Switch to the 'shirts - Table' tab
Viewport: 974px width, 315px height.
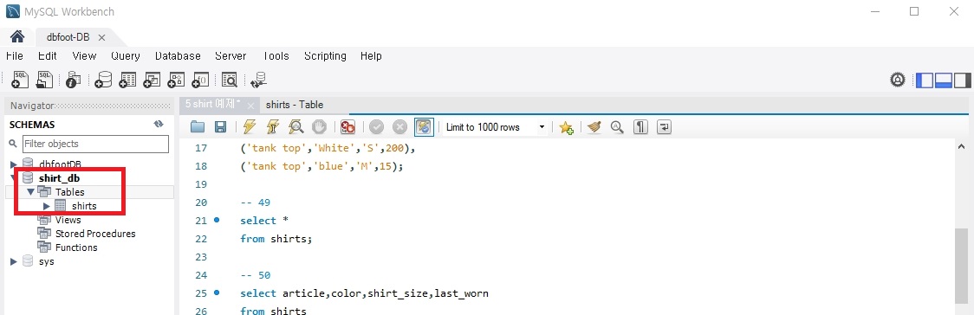click(295, 105)
